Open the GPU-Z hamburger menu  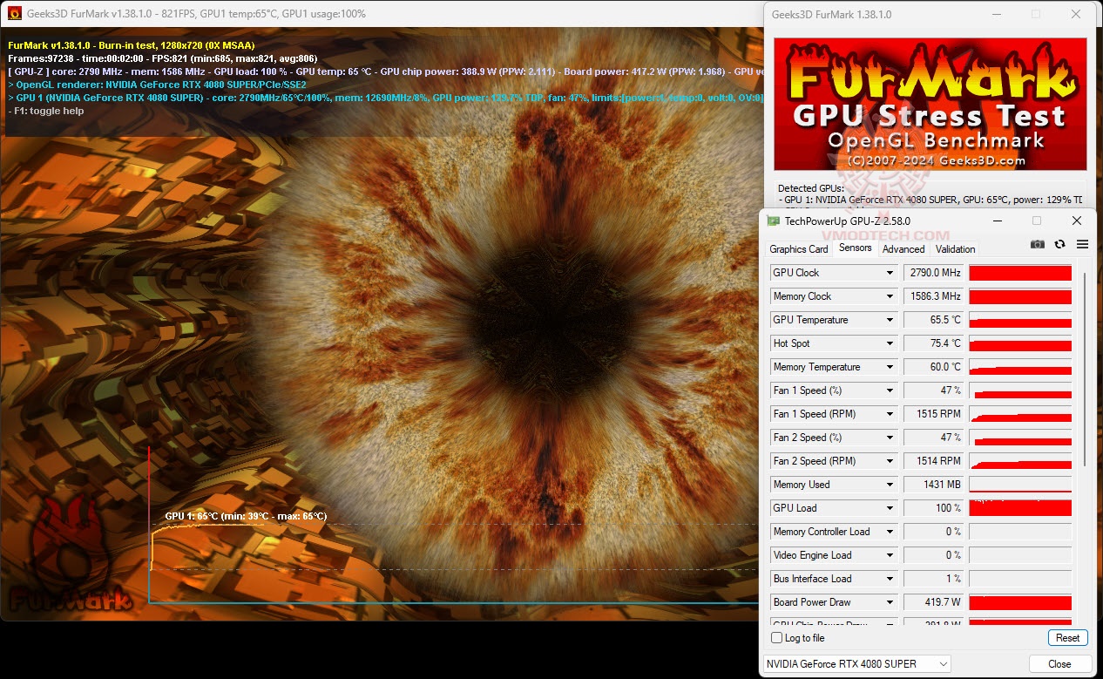[x=1082, y=244]
